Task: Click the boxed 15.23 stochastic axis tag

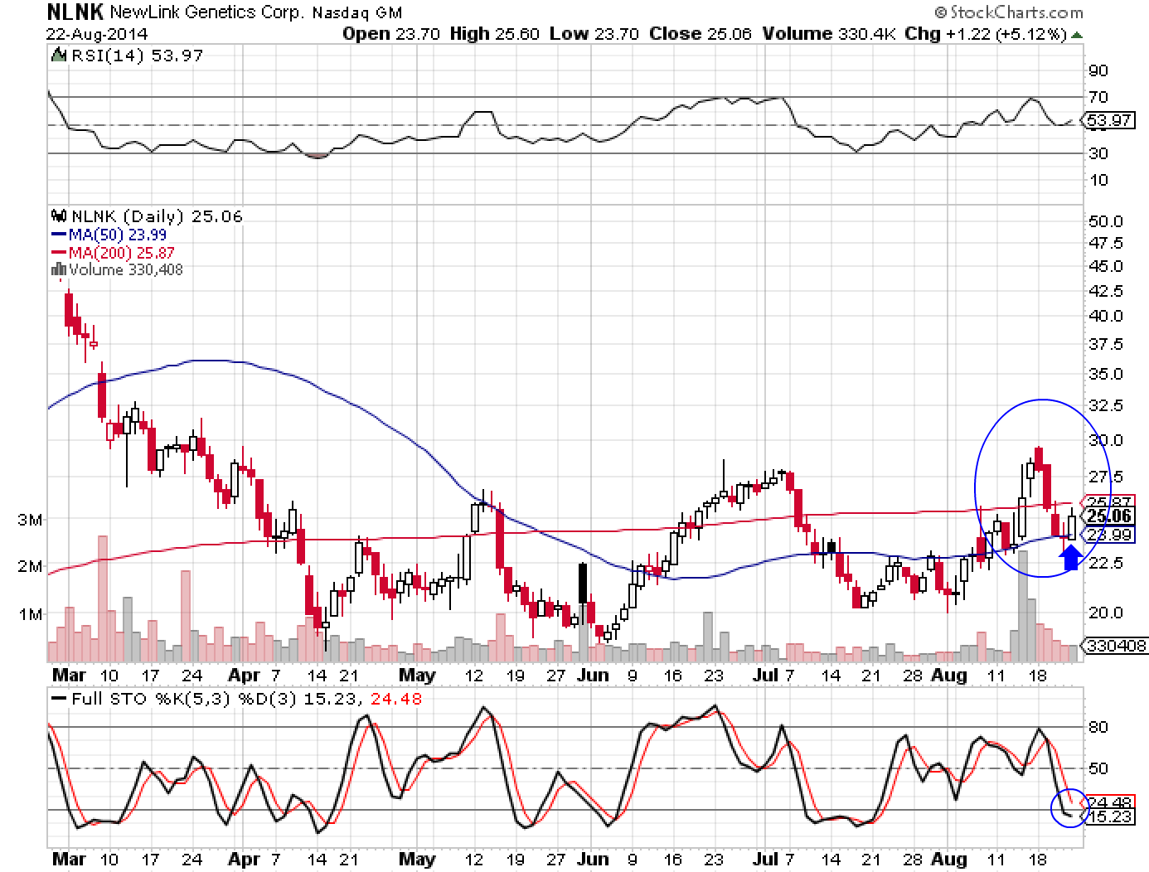Action: click(x=1109, y=816)
